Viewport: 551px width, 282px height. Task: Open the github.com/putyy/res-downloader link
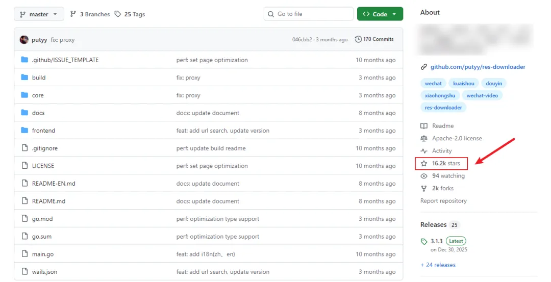tap(478, 67)
